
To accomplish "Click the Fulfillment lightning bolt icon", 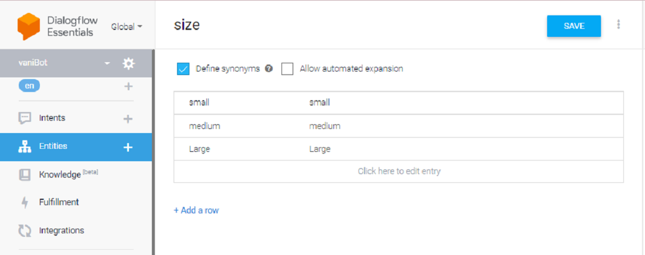I will (x=25, y=202).
